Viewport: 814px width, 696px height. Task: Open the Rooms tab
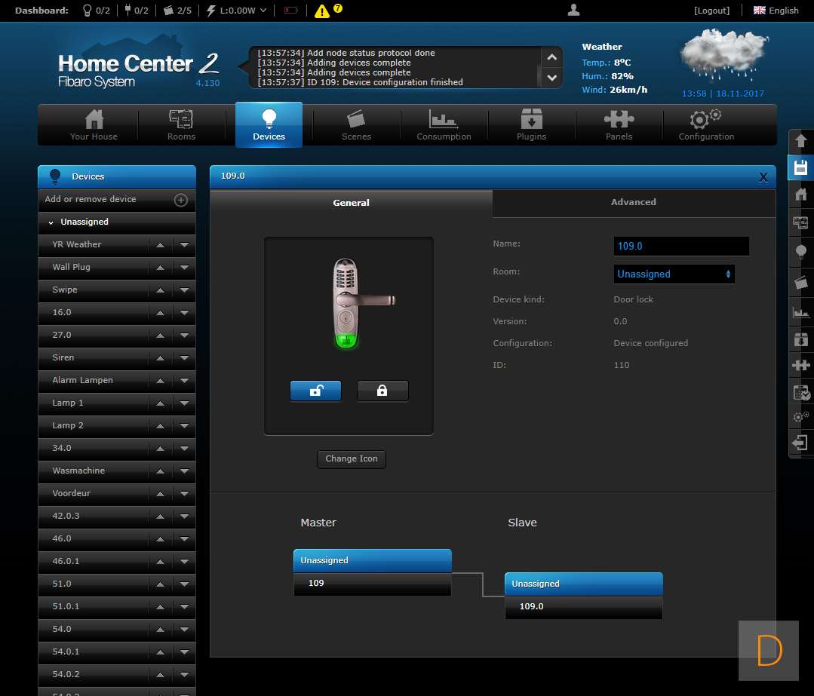[181, 125]
